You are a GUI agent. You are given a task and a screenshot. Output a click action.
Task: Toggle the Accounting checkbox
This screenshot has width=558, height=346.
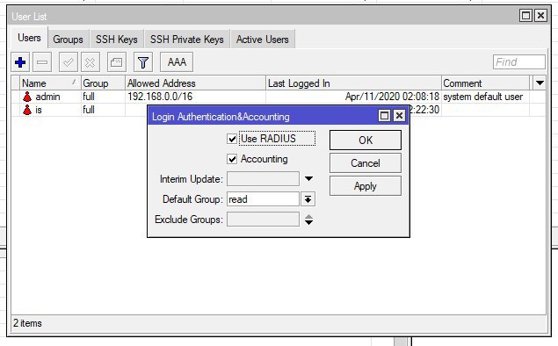232,159
